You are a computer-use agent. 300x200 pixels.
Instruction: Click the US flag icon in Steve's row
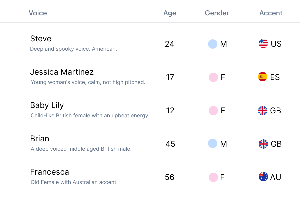pos(263,44)
